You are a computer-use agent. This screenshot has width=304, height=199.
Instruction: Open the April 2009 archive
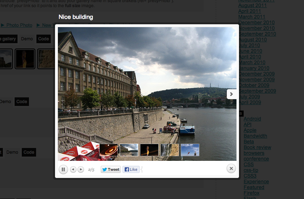point(250,102)
